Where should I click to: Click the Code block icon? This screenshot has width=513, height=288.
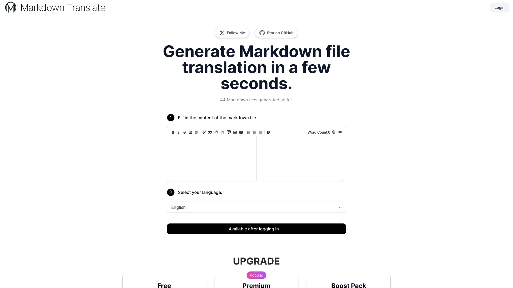(222, 132)
